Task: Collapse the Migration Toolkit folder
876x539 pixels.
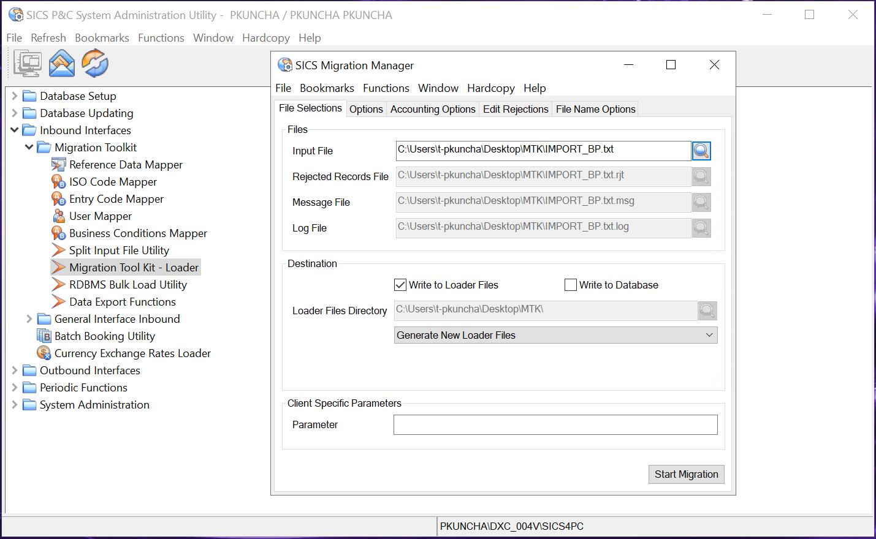Action: point(29,147)
